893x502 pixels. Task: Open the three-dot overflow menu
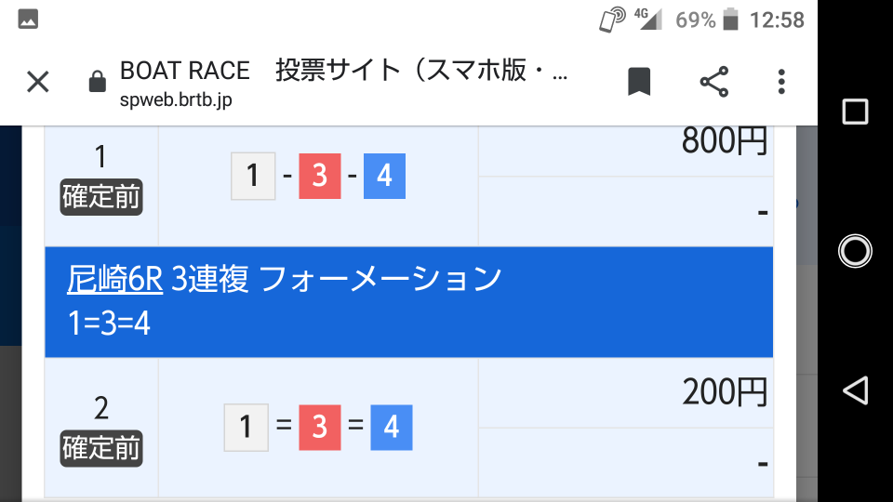click(x=781, y=82)
